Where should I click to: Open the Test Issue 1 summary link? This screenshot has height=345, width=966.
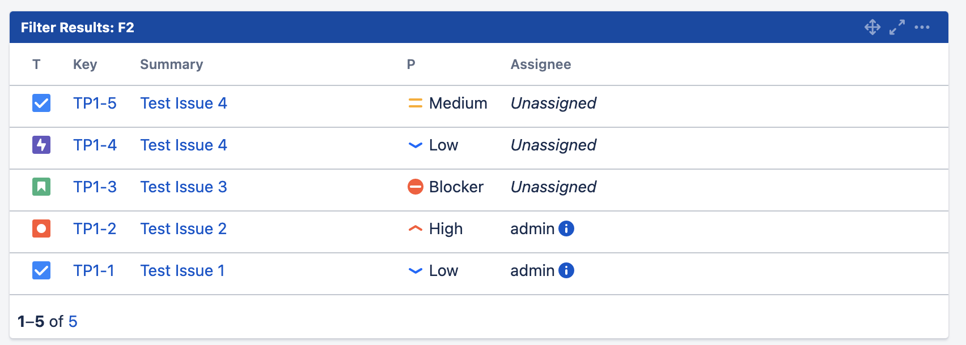point(182,270)
